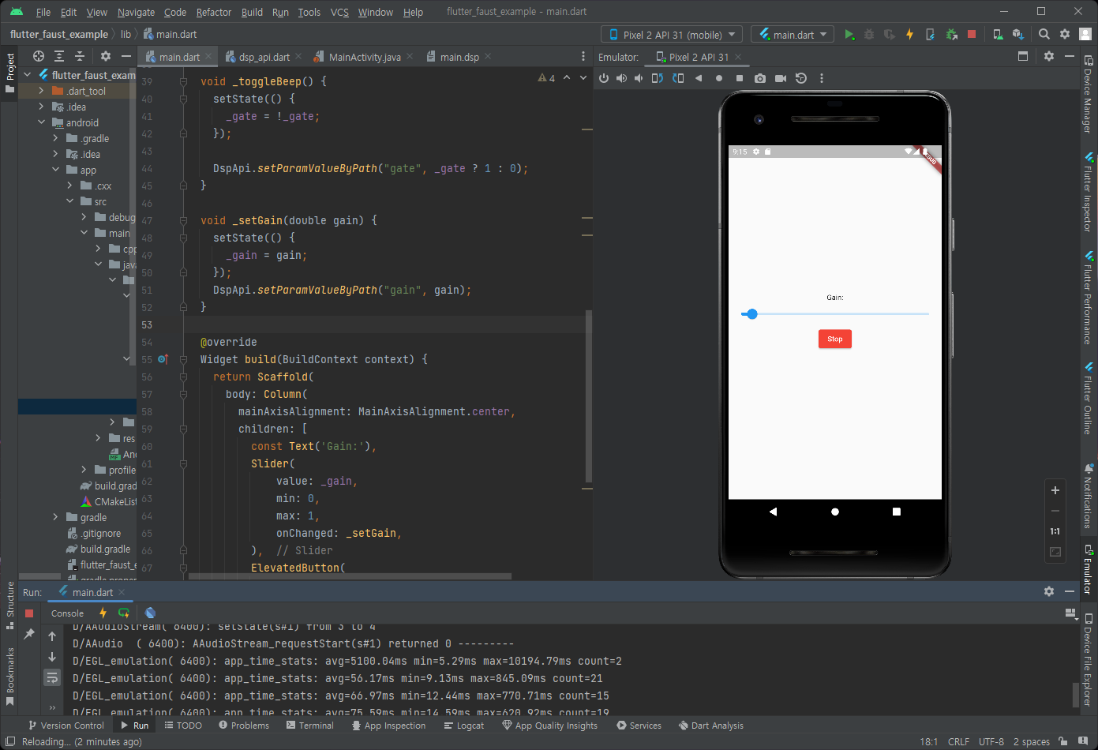1098x750 pixels.
Task: Click line separator CRLF in status bar
Action: tap(958, 741)
